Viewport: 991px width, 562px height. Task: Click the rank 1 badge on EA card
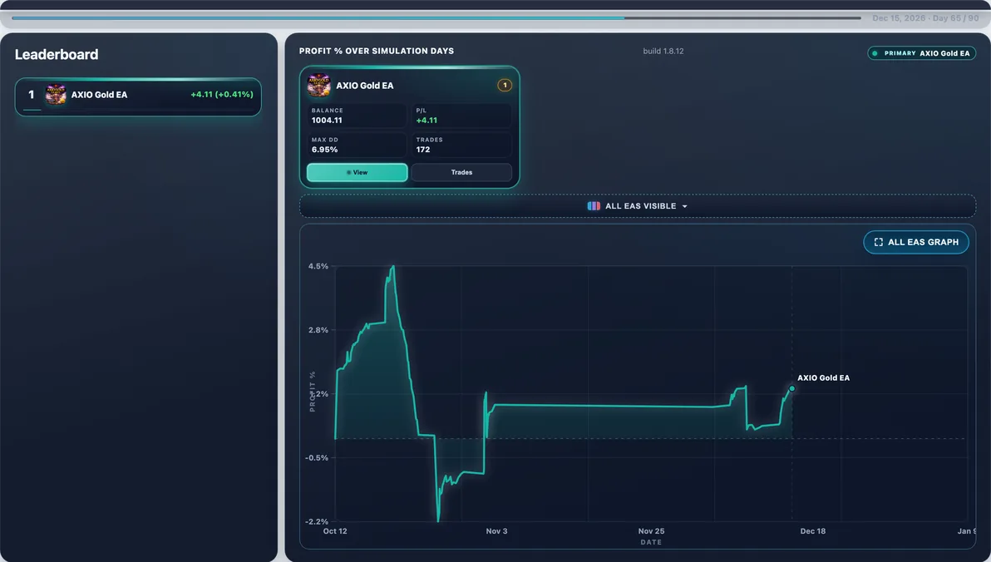[x=505, y=86]
